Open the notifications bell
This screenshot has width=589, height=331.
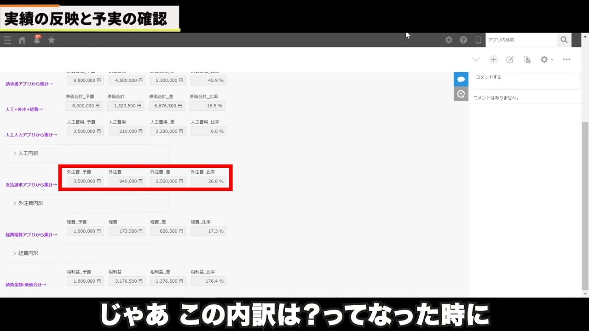tap(37, 40)
